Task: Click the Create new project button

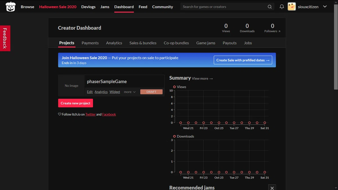Action: click(x=75, y=103)
